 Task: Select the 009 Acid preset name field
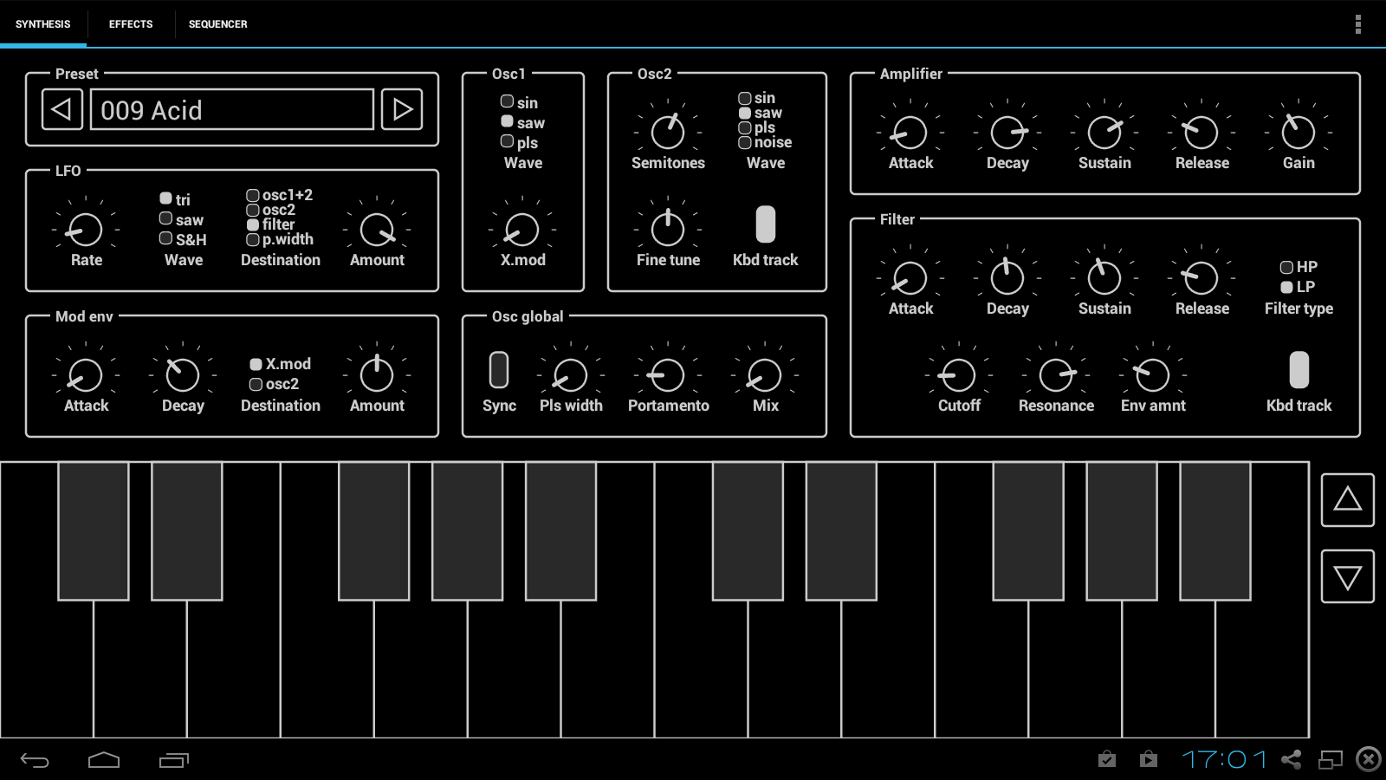click(x=232, y=109)
